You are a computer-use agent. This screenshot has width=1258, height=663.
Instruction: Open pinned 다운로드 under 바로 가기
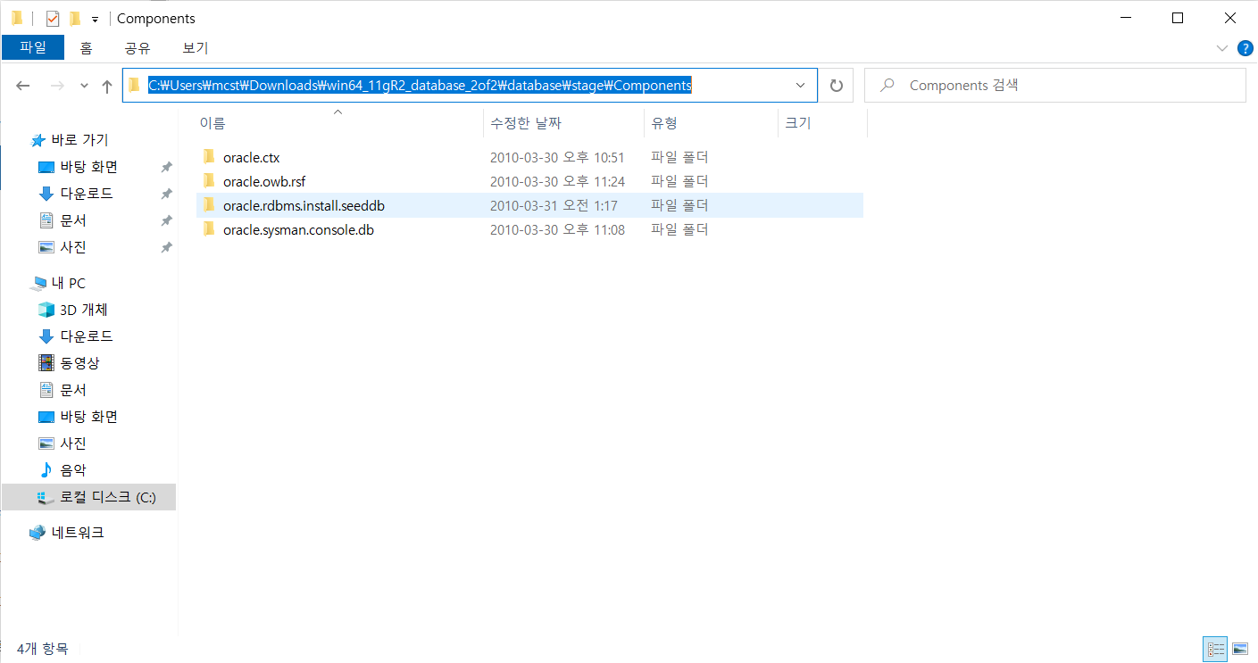point(87,194)
